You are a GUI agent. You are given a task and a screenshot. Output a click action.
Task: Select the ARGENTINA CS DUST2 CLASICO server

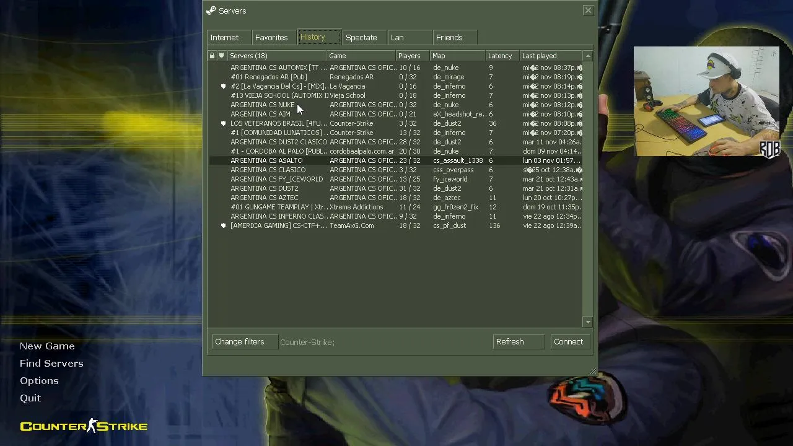point(396,142)
